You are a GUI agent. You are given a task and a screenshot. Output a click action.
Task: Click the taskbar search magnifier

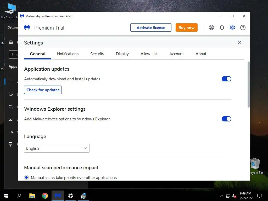(19, 196)
